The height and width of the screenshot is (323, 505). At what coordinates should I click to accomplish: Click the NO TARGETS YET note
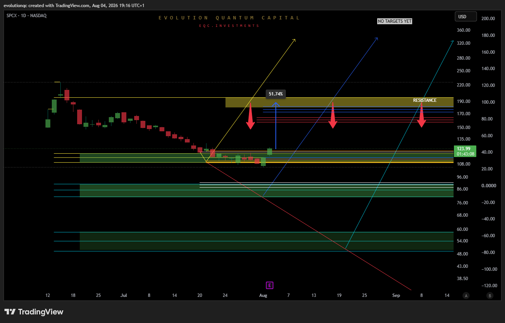(395, 21)
